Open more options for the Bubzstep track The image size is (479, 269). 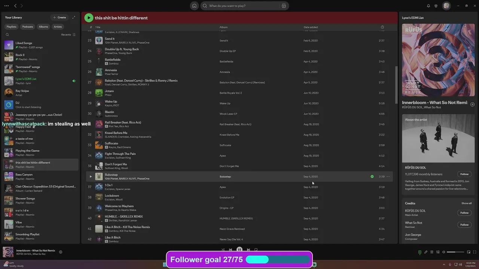pos(388,176)
